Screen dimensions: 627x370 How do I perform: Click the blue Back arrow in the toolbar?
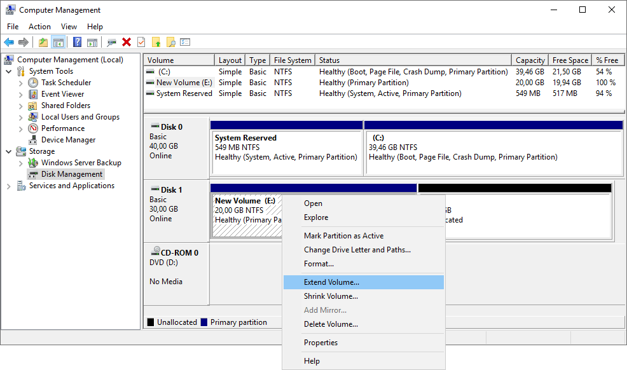pos(9,42)
